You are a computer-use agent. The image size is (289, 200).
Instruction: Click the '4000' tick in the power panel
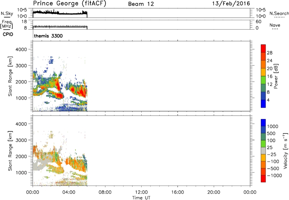click(x=21, y=49)
